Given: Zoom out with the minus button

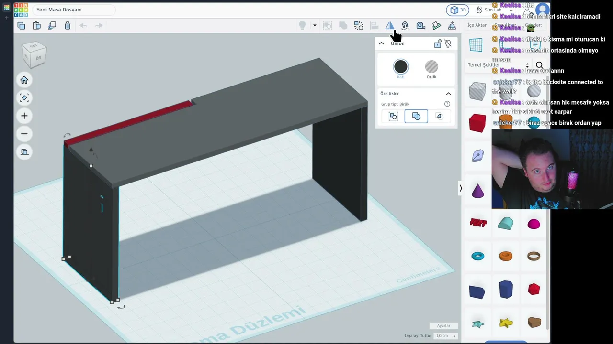Looking at the screenshot, I should 24,134.
